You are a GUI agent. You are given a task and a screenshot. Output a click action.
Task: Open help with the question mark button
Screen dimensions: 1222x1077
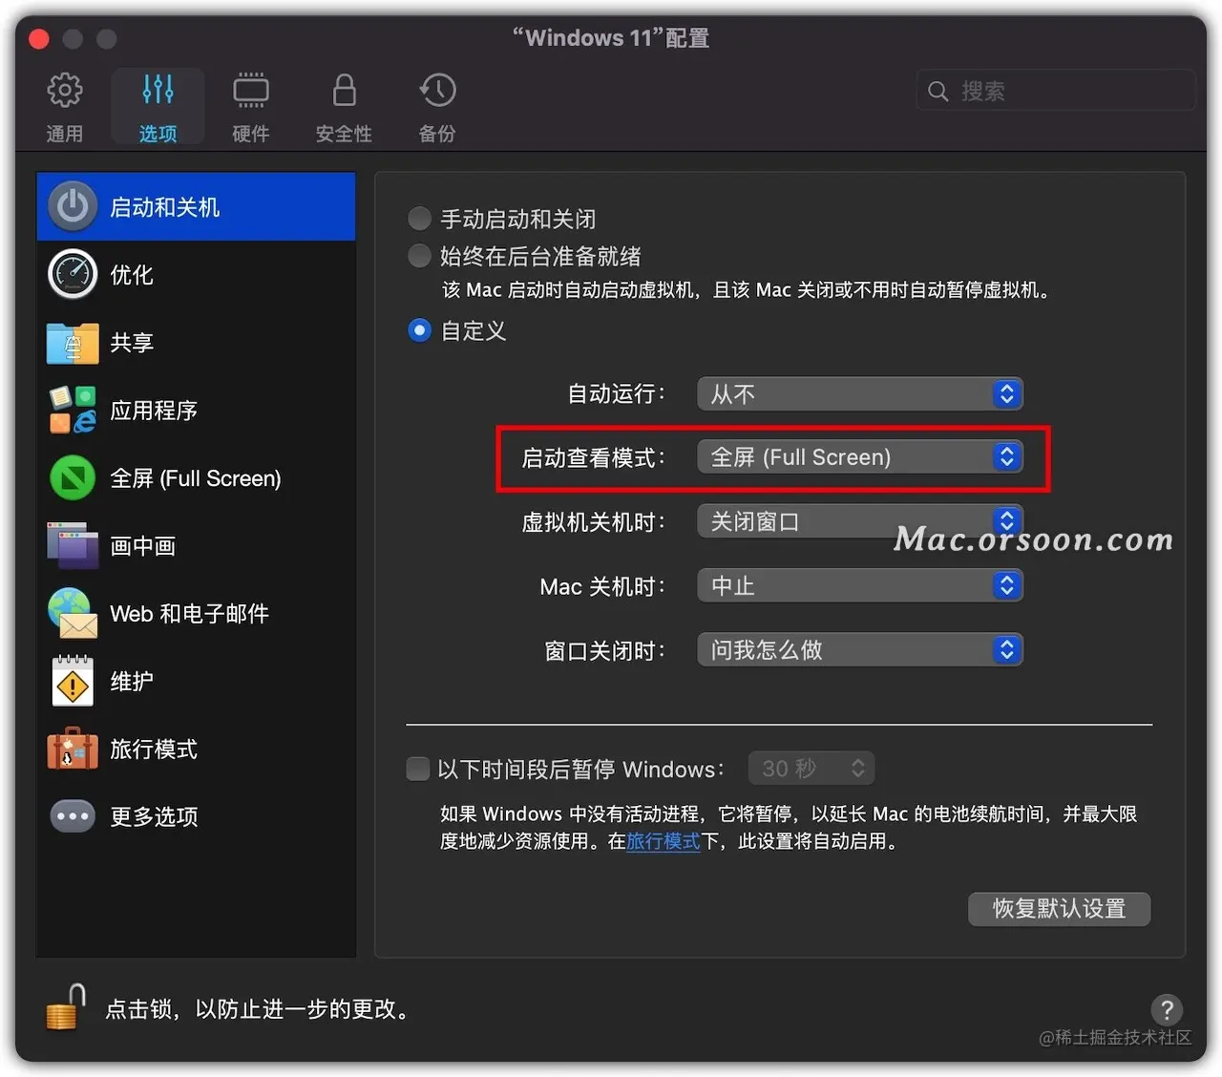point(1167,1009)
